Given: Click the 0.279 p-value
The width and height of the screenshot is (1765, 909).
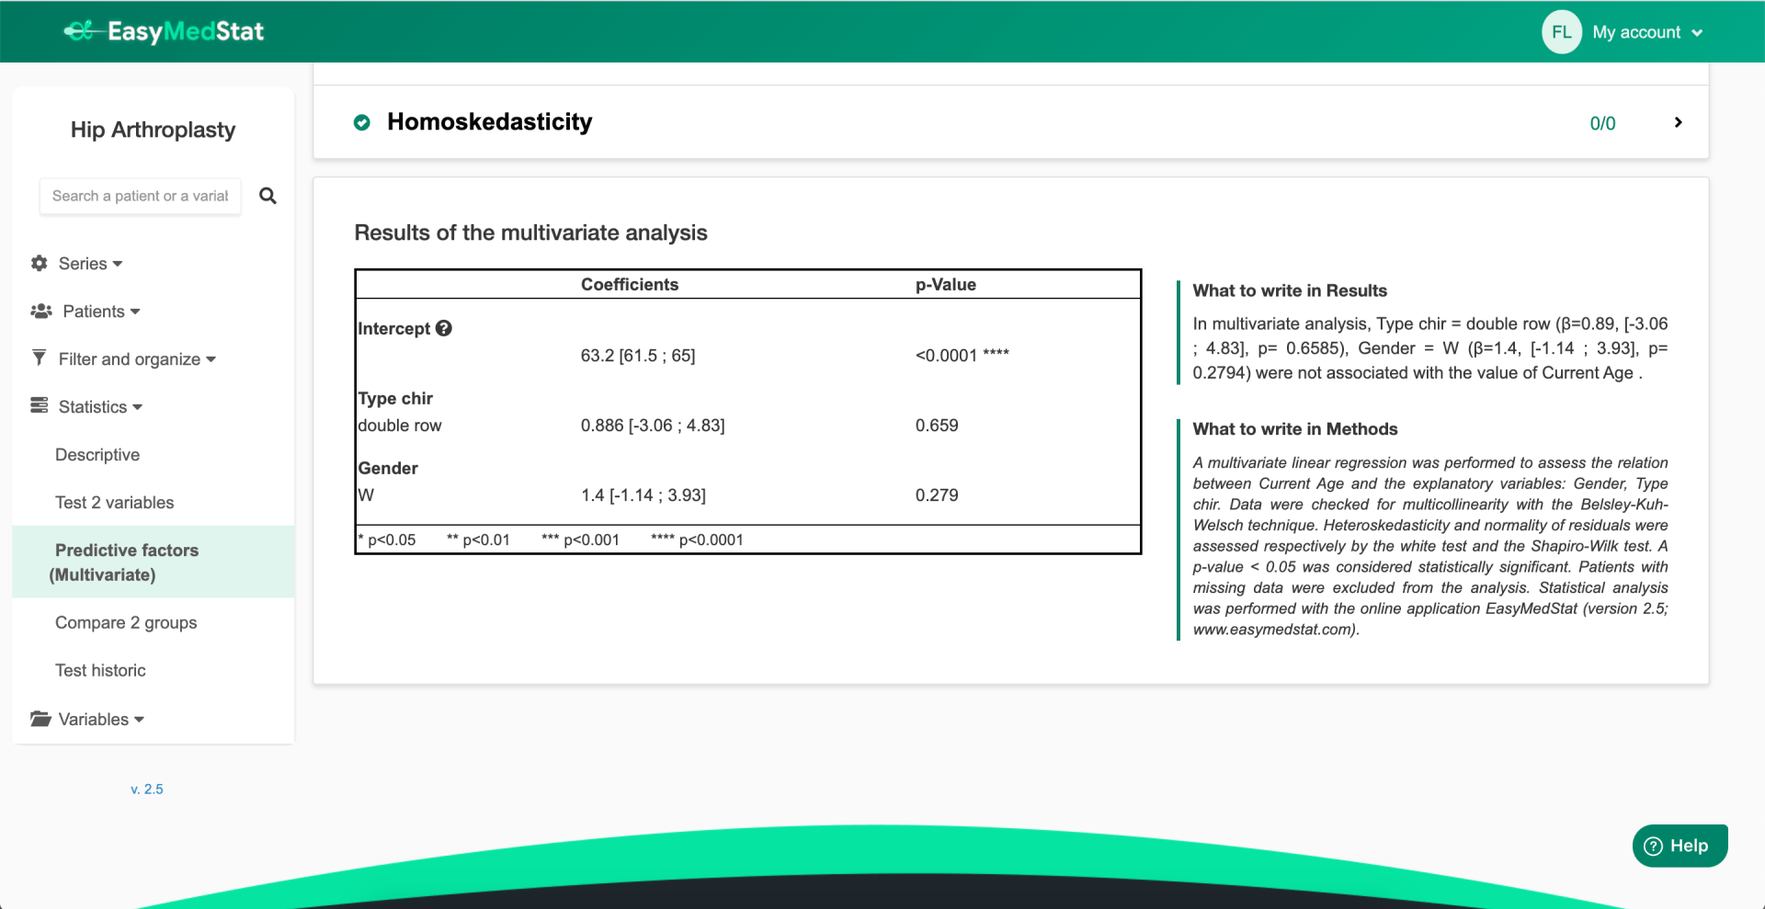Looking at the screenshot, I should (x=937, y=495).
